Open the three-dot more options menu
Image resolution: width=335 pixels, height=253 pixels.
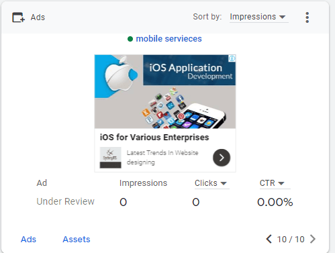307,17
